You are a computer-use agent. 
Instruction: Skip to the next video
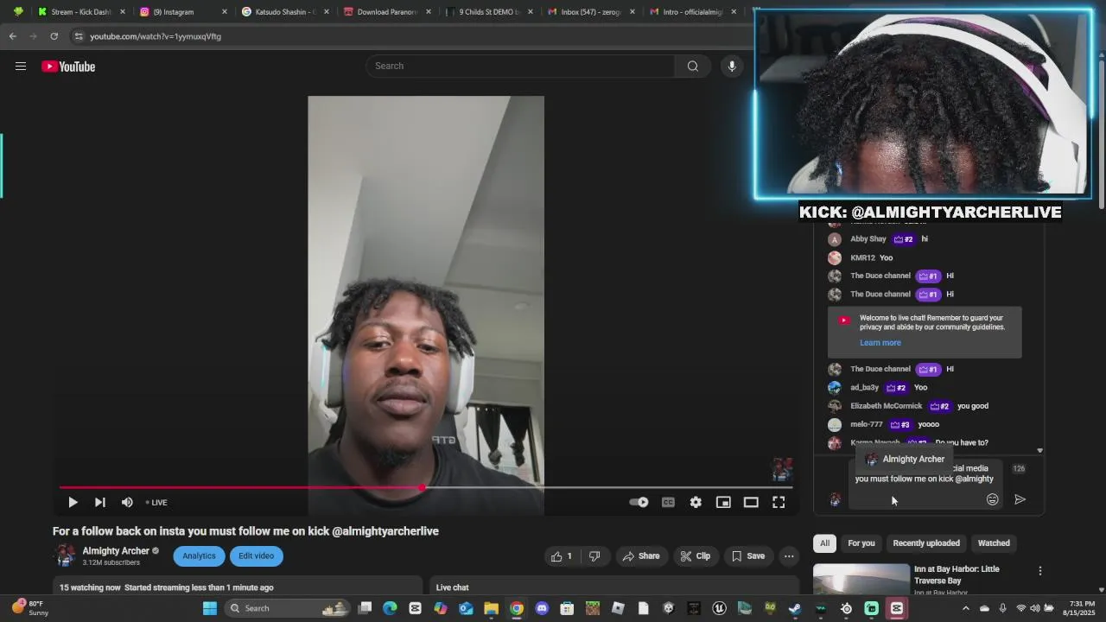100,502
